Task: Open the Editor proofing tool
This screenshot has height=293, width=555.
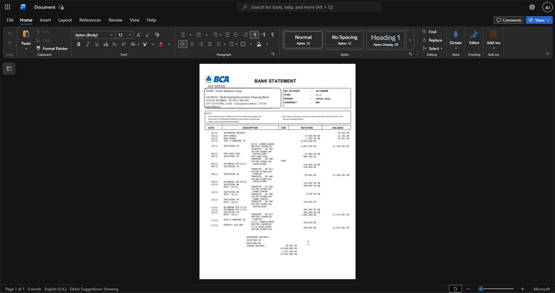Action: click(x=474, y=35)
